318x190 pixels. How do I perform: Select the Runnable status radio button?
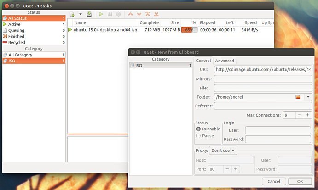point(198,129)
